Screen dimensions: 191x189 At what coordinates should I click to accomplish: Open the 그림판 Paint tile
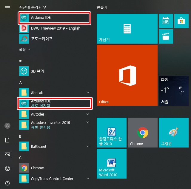click(x=174, y=133)
